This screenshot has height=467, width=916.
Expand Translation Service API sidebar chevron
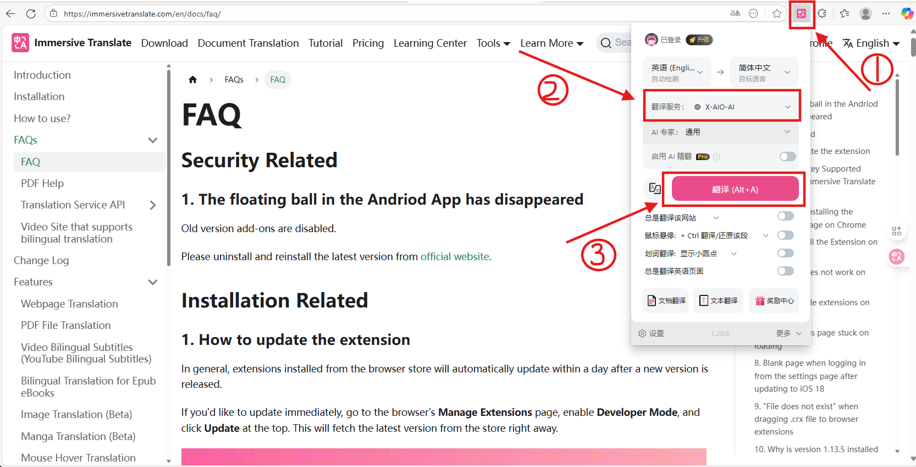153,205
